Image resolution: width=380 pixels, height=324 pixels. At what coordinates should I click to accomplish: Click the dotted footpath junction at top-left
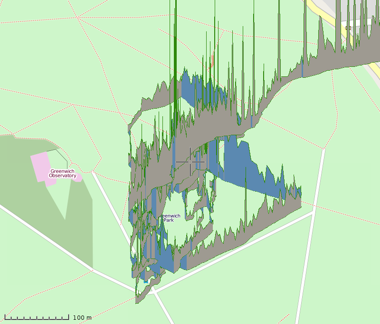77,18
